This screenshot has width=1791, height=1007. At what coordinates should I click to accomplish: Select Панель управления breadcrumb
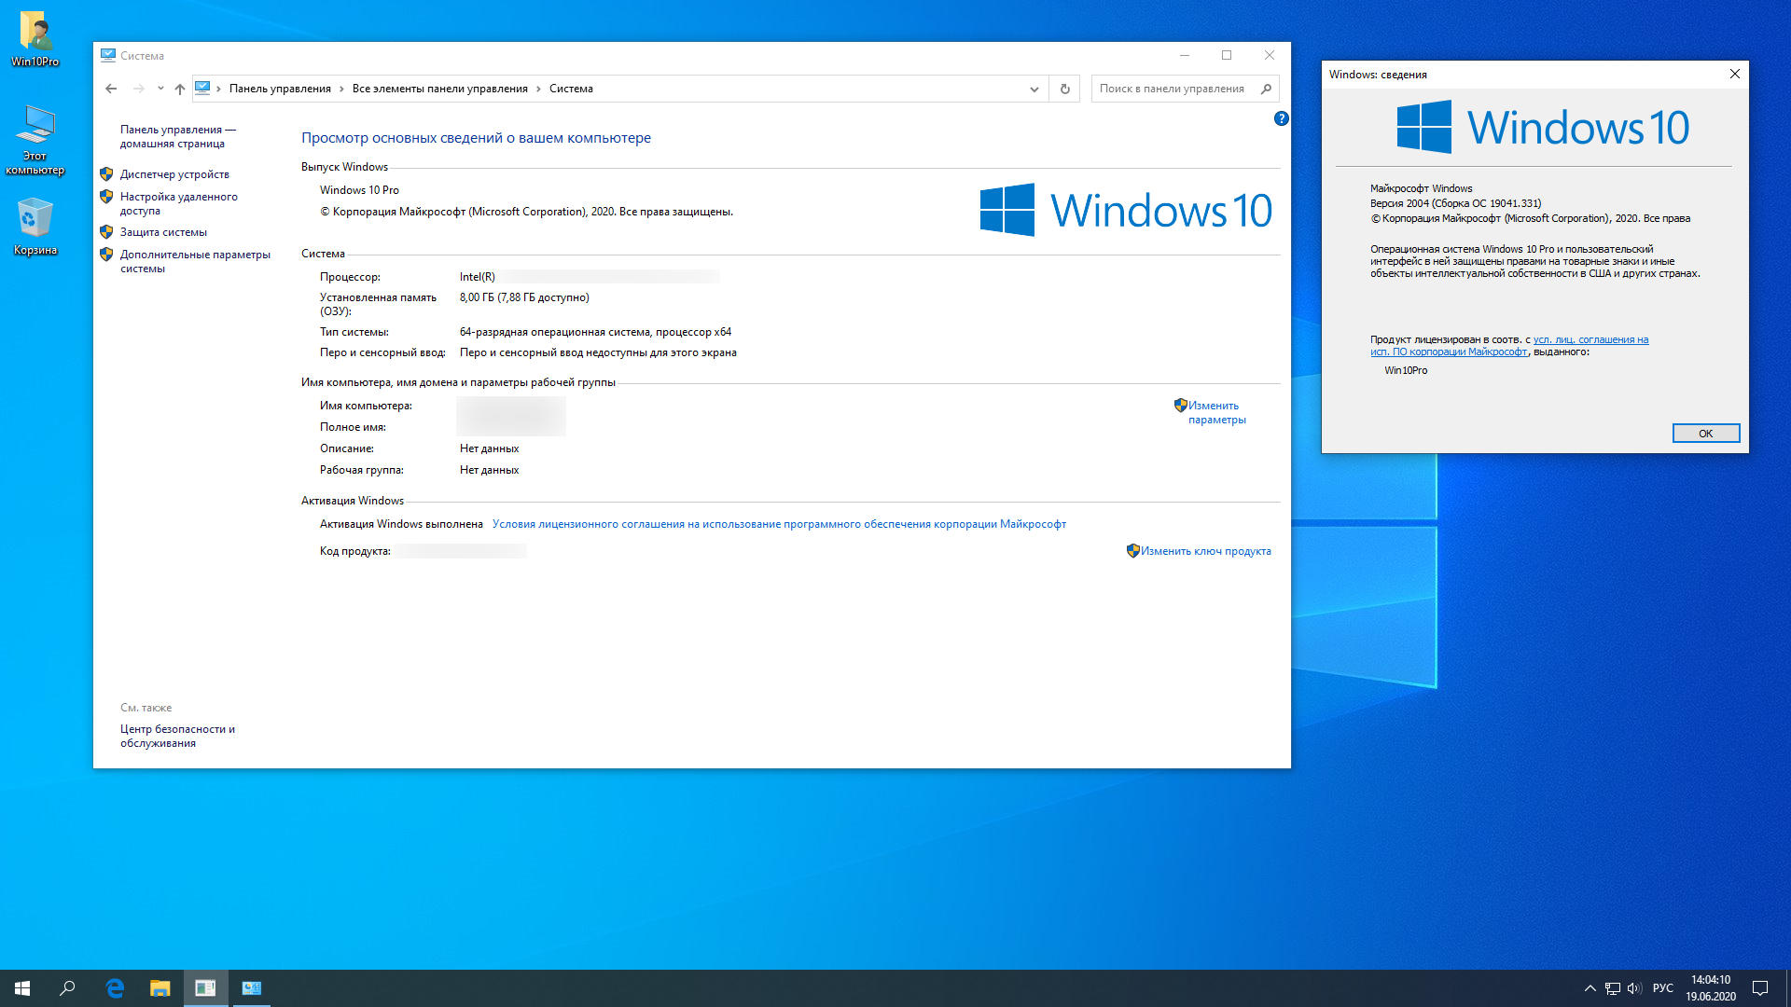coord(280,89)
